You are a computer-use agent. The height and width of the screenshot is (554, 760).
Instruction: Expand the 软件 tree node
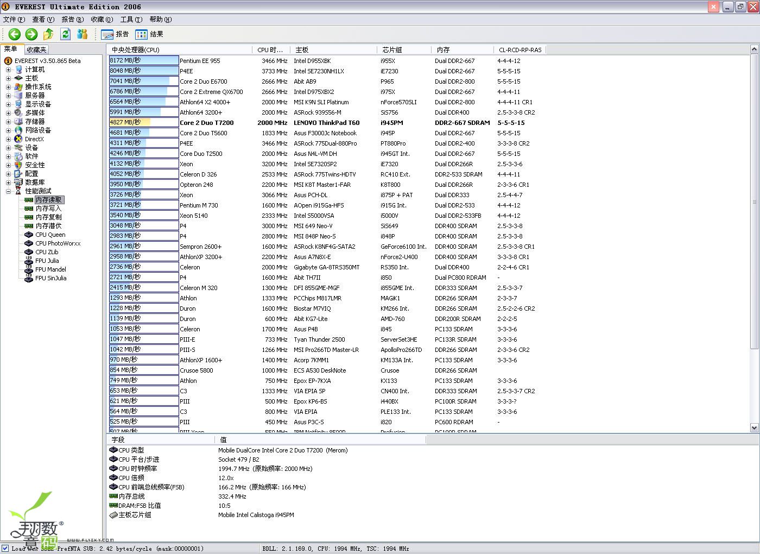[8, 156]
